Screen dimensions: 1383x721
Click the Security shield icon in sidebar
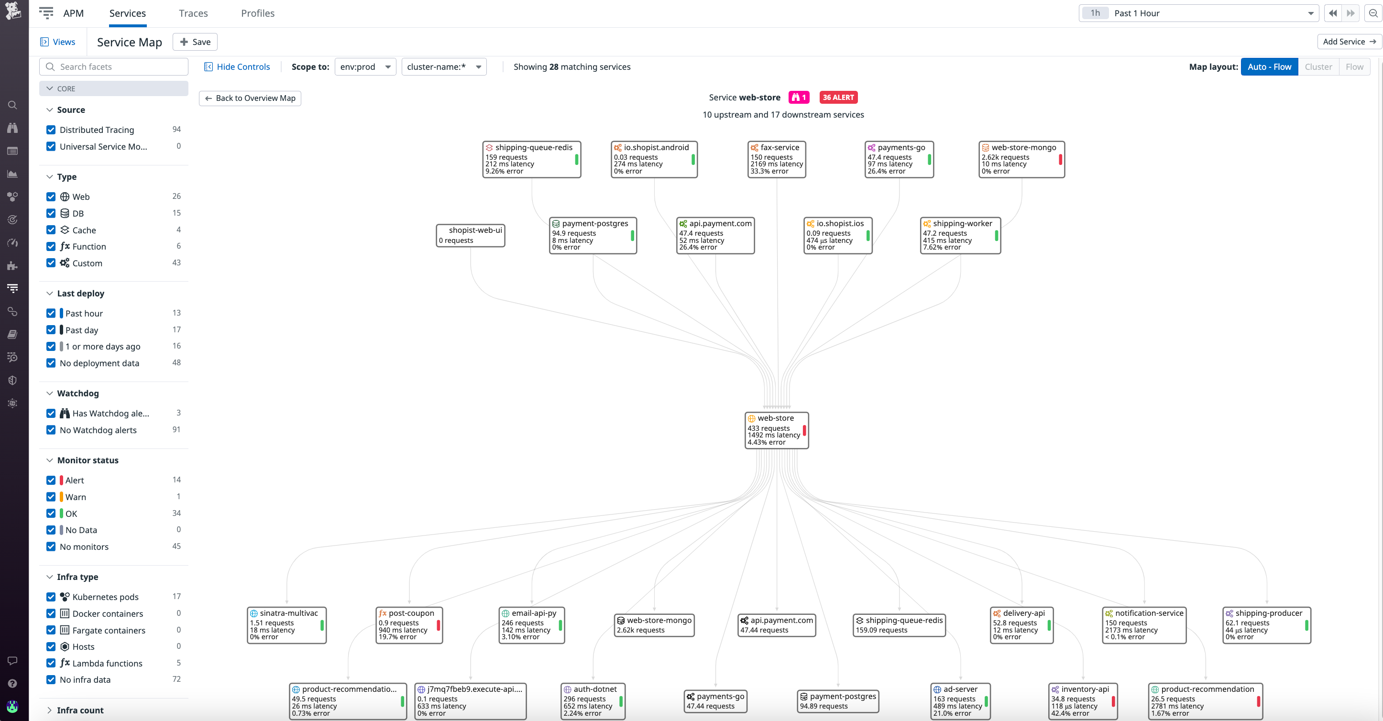pos(12,380)
